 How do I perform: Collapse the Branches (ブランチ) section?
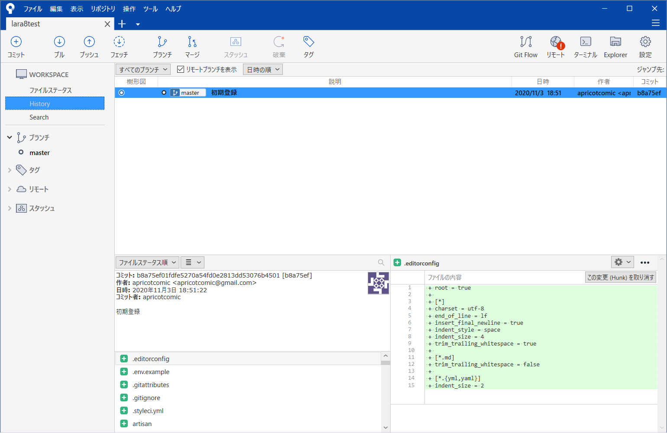tap(10, 137)
